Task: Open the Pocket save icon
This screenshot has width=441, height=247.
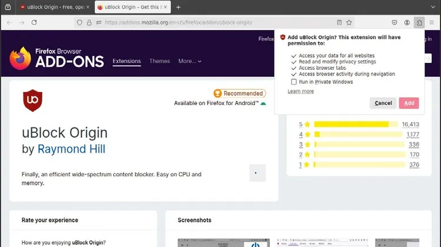Action: click(x=395, y=22)
